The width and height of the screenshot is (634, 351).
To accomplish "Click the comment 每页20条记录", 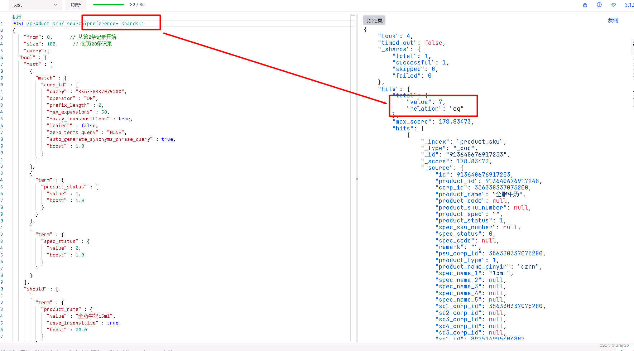I will click(92, 44).
